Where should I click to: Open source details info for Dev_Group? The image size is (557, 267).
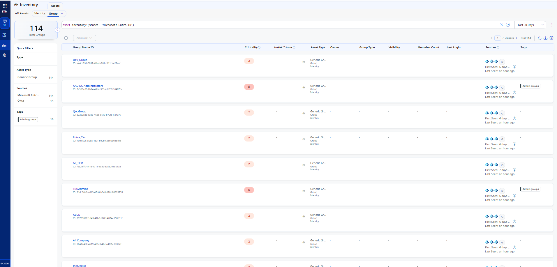[514, 67]
